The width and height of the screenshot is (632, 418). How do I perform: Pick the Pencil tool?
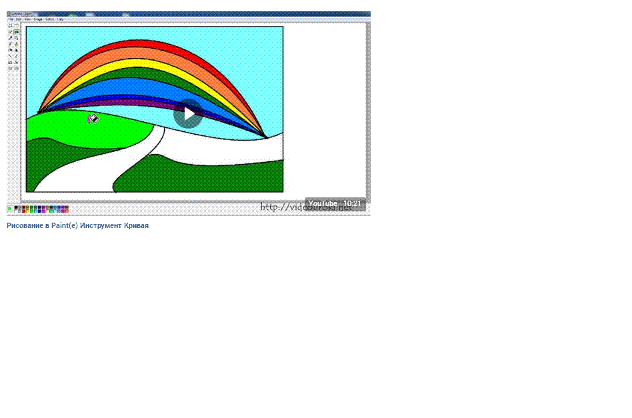click(x=10, y=44)
